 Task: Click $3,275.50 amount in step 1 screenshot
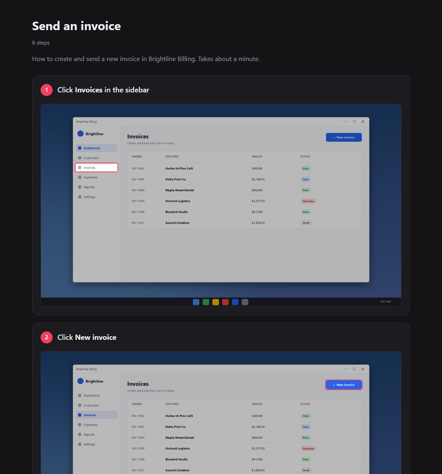258,201
